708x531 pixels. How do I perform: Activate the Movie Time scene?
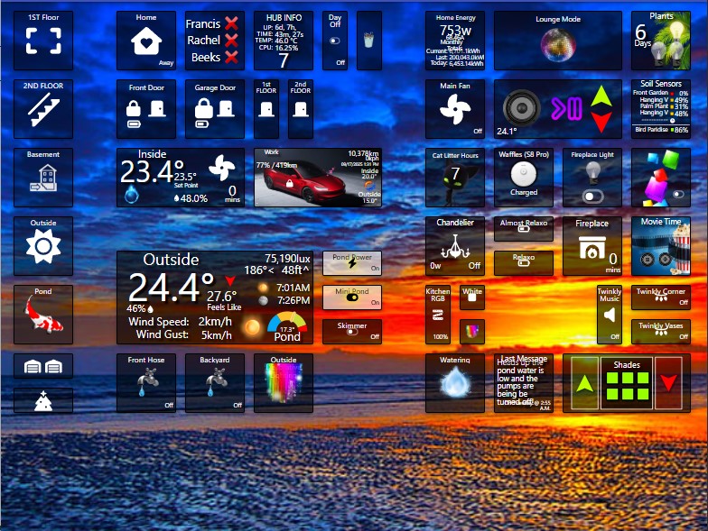tap(660, 245)
